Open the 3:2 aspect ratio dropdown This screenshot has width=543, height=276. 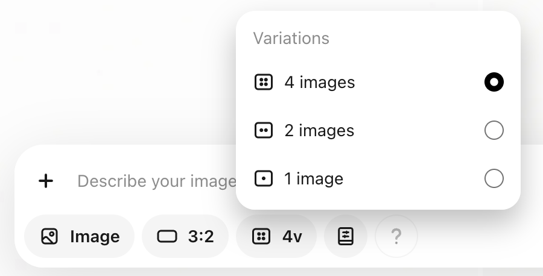[185, 237]
